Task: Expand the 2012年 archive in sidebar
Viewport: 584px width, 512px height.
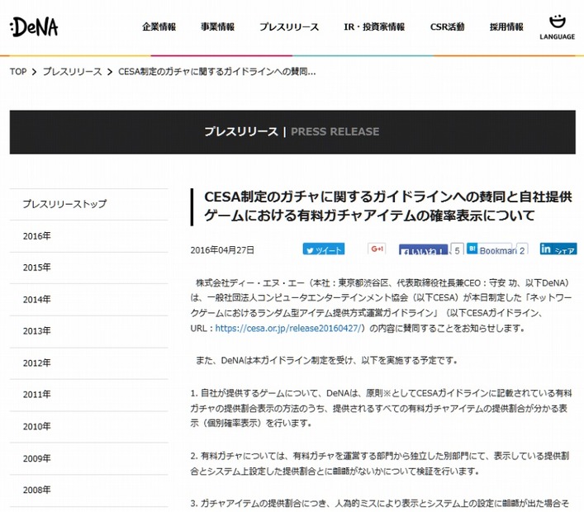Action: click(x=37, y=363)
